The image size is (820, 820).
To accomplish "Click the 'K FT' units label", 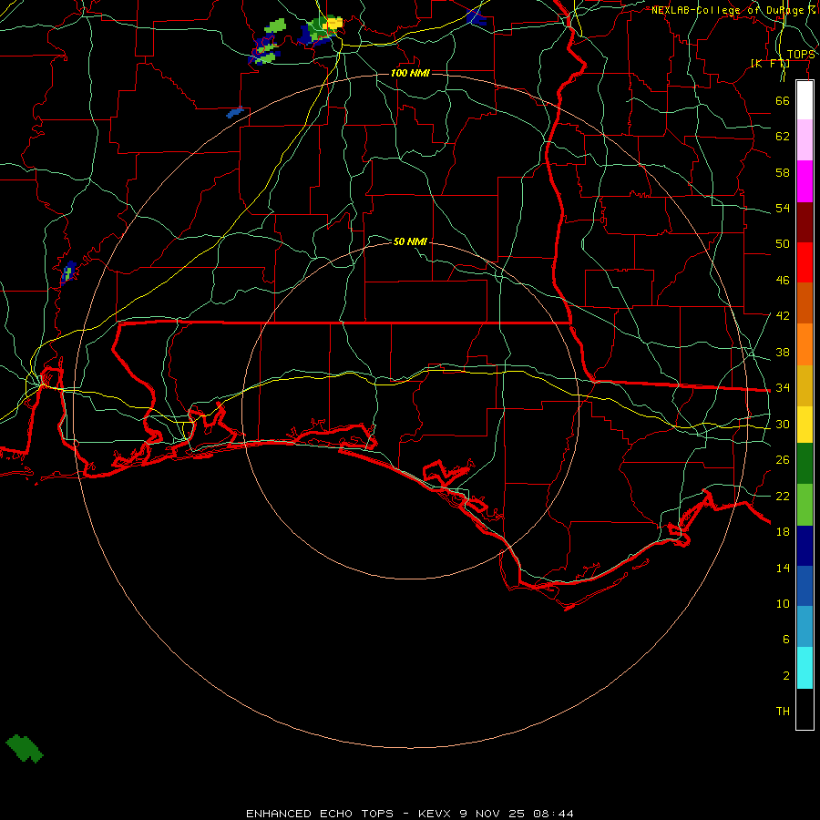I will point(770,64).
